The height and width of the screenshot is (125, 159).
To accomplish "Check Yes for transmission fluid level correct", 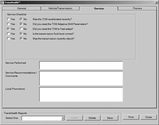I will 8,34.
